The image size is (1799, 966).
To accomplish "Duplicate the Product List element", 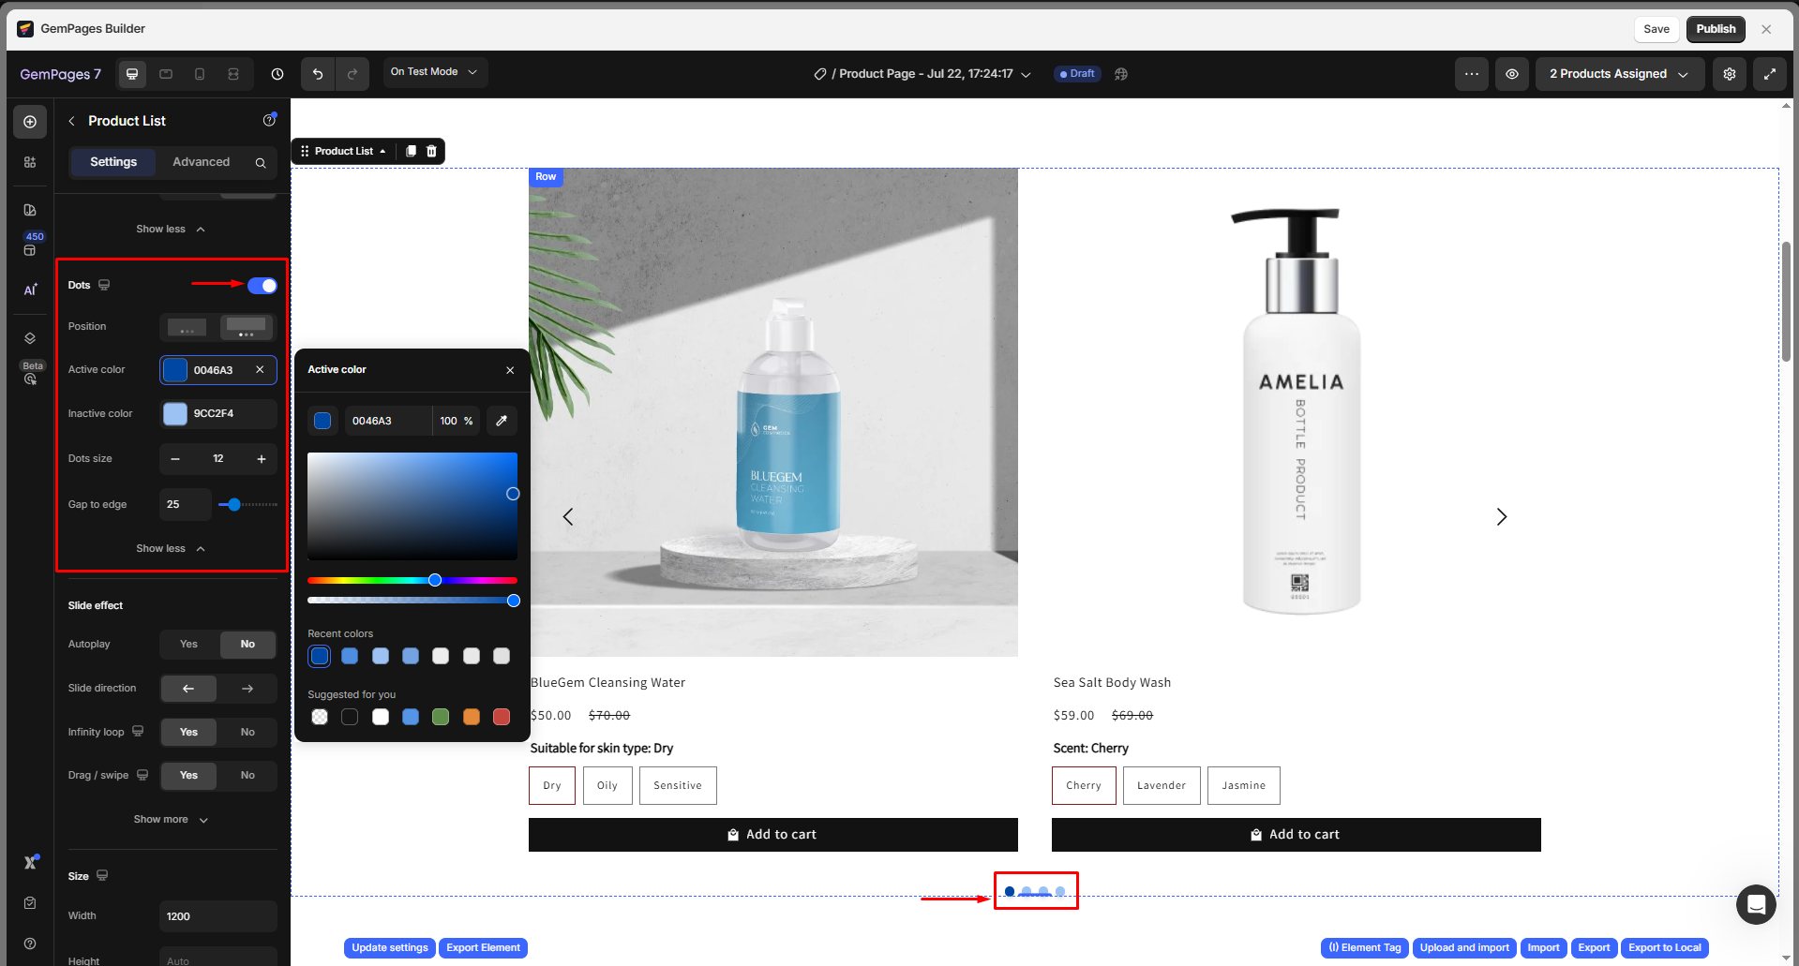I will pyautogui.click(x=411, y=151).
